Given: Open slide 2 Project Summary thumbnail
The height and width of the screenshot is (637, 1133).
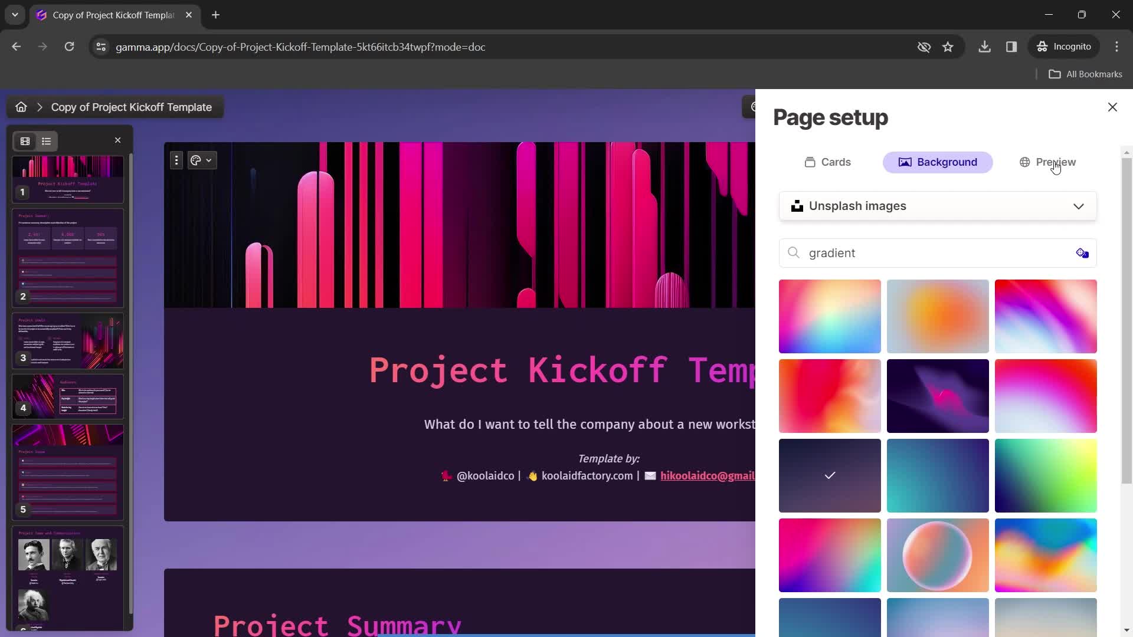Looking at the screenshot, I should 68,258.
